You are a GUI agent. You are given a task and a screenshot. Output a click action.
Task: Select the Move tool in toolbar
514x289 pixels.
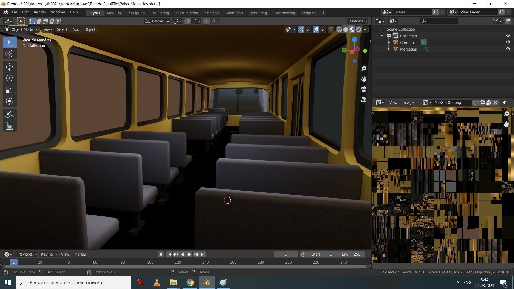coord(9,67)
